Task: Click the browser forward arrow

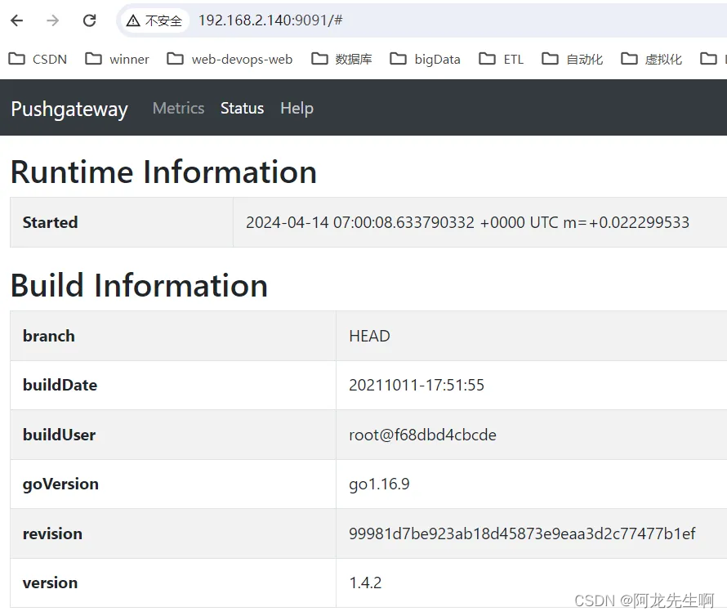Action: (53, 20)
